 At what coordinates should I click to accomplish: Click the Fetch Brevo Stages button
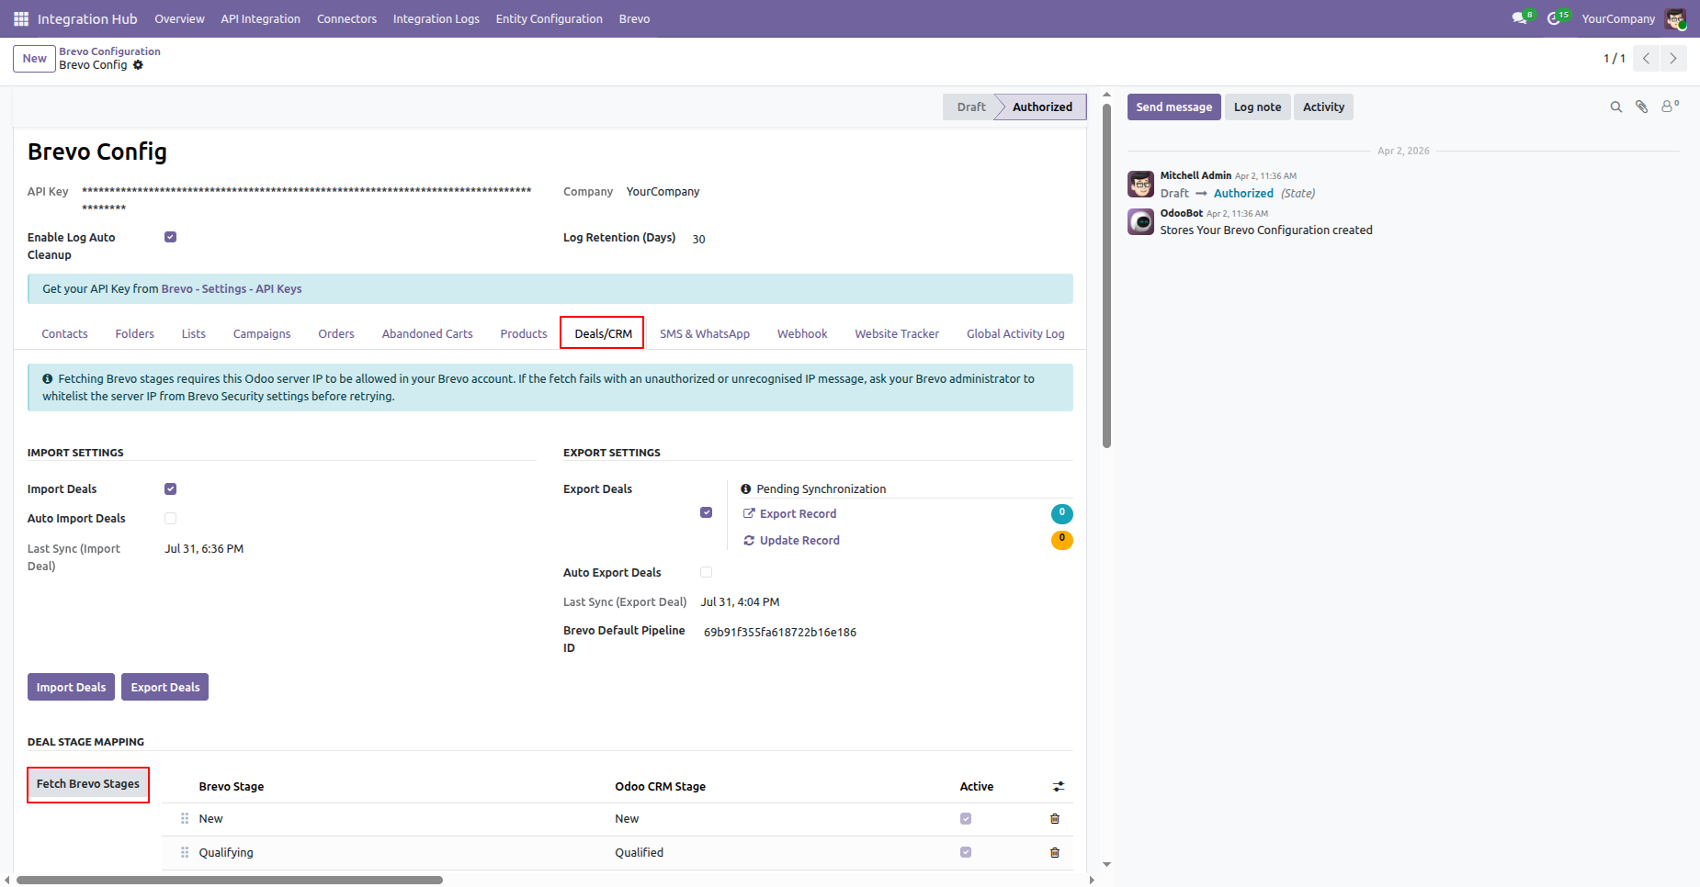point(88,784)
